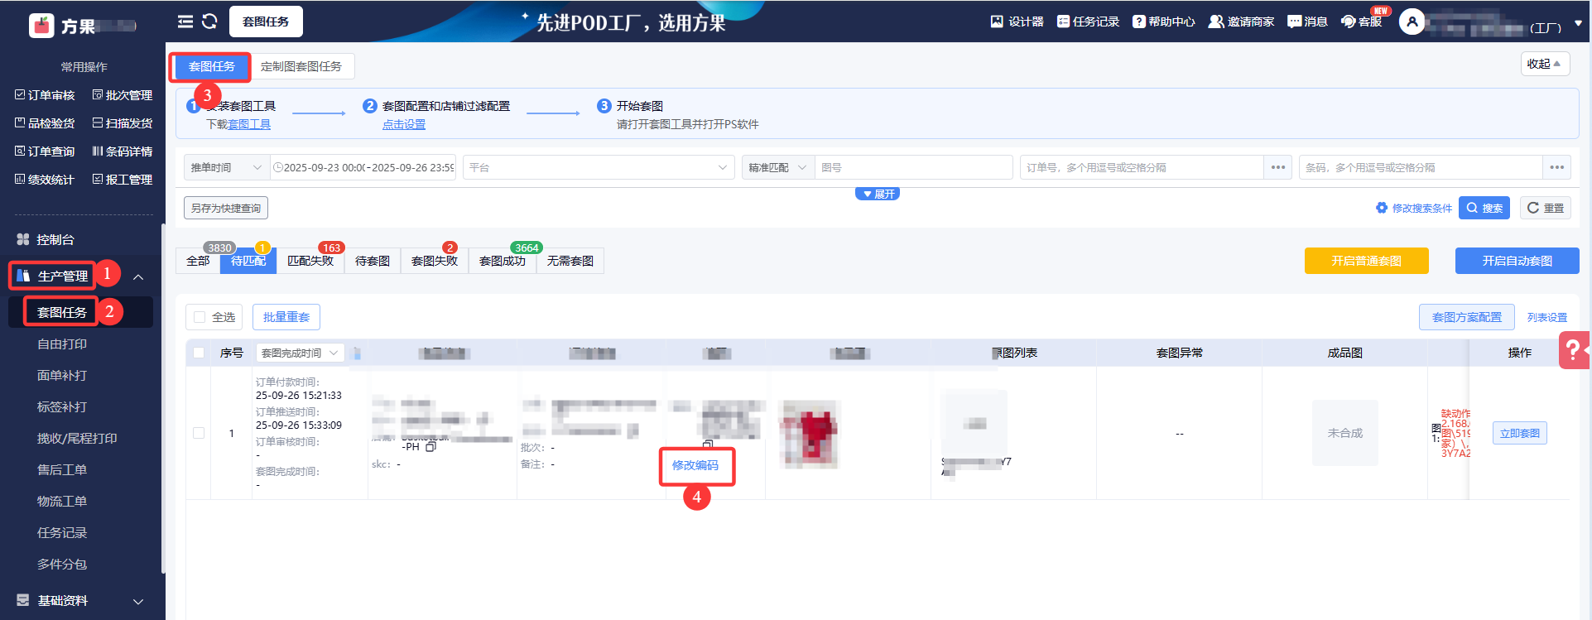Open 设计器 designer icon

click(x=1017, y=22)
